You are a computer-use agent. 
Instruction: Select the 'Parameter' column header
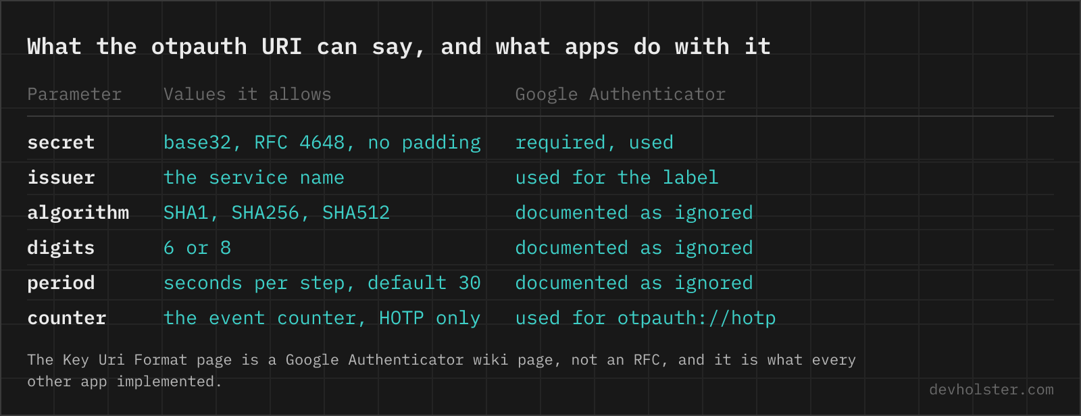coord(74,94)
